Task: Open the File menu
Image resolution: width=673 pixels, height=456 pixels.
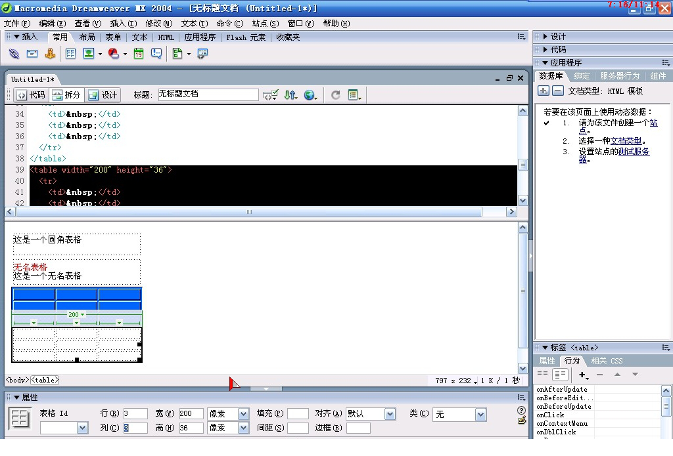Action: pos(17,24)
